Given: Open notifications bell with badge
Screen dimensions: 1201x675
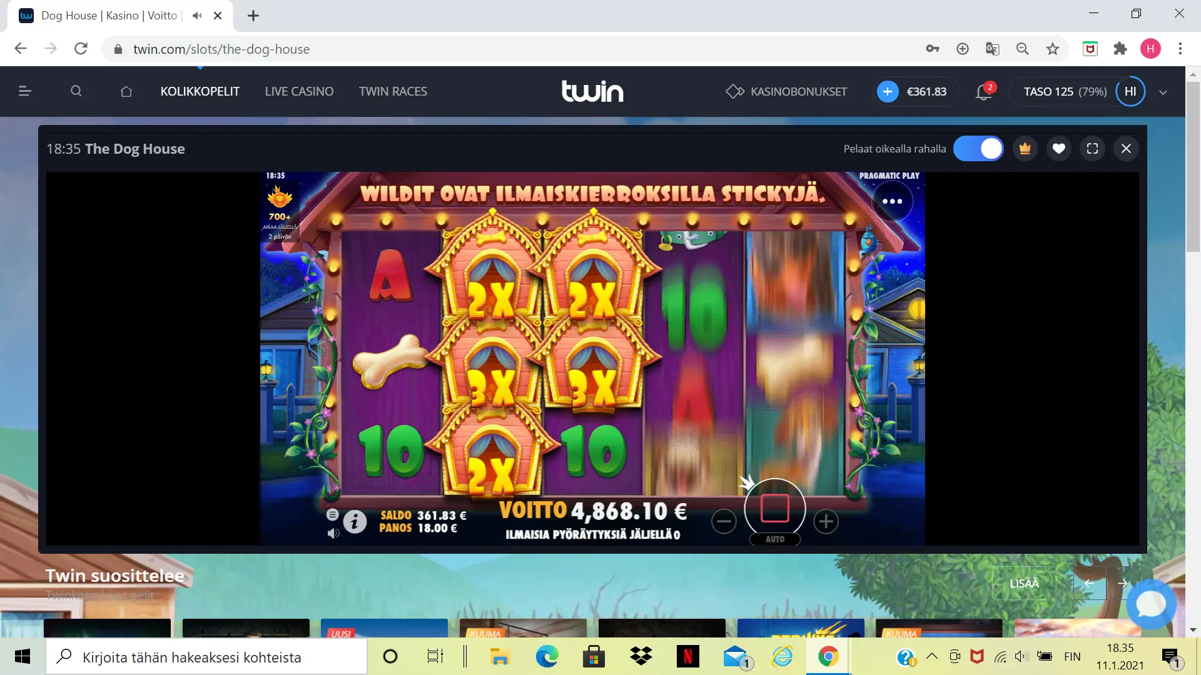Looking at the screenshot, I should tap(983, 92).
